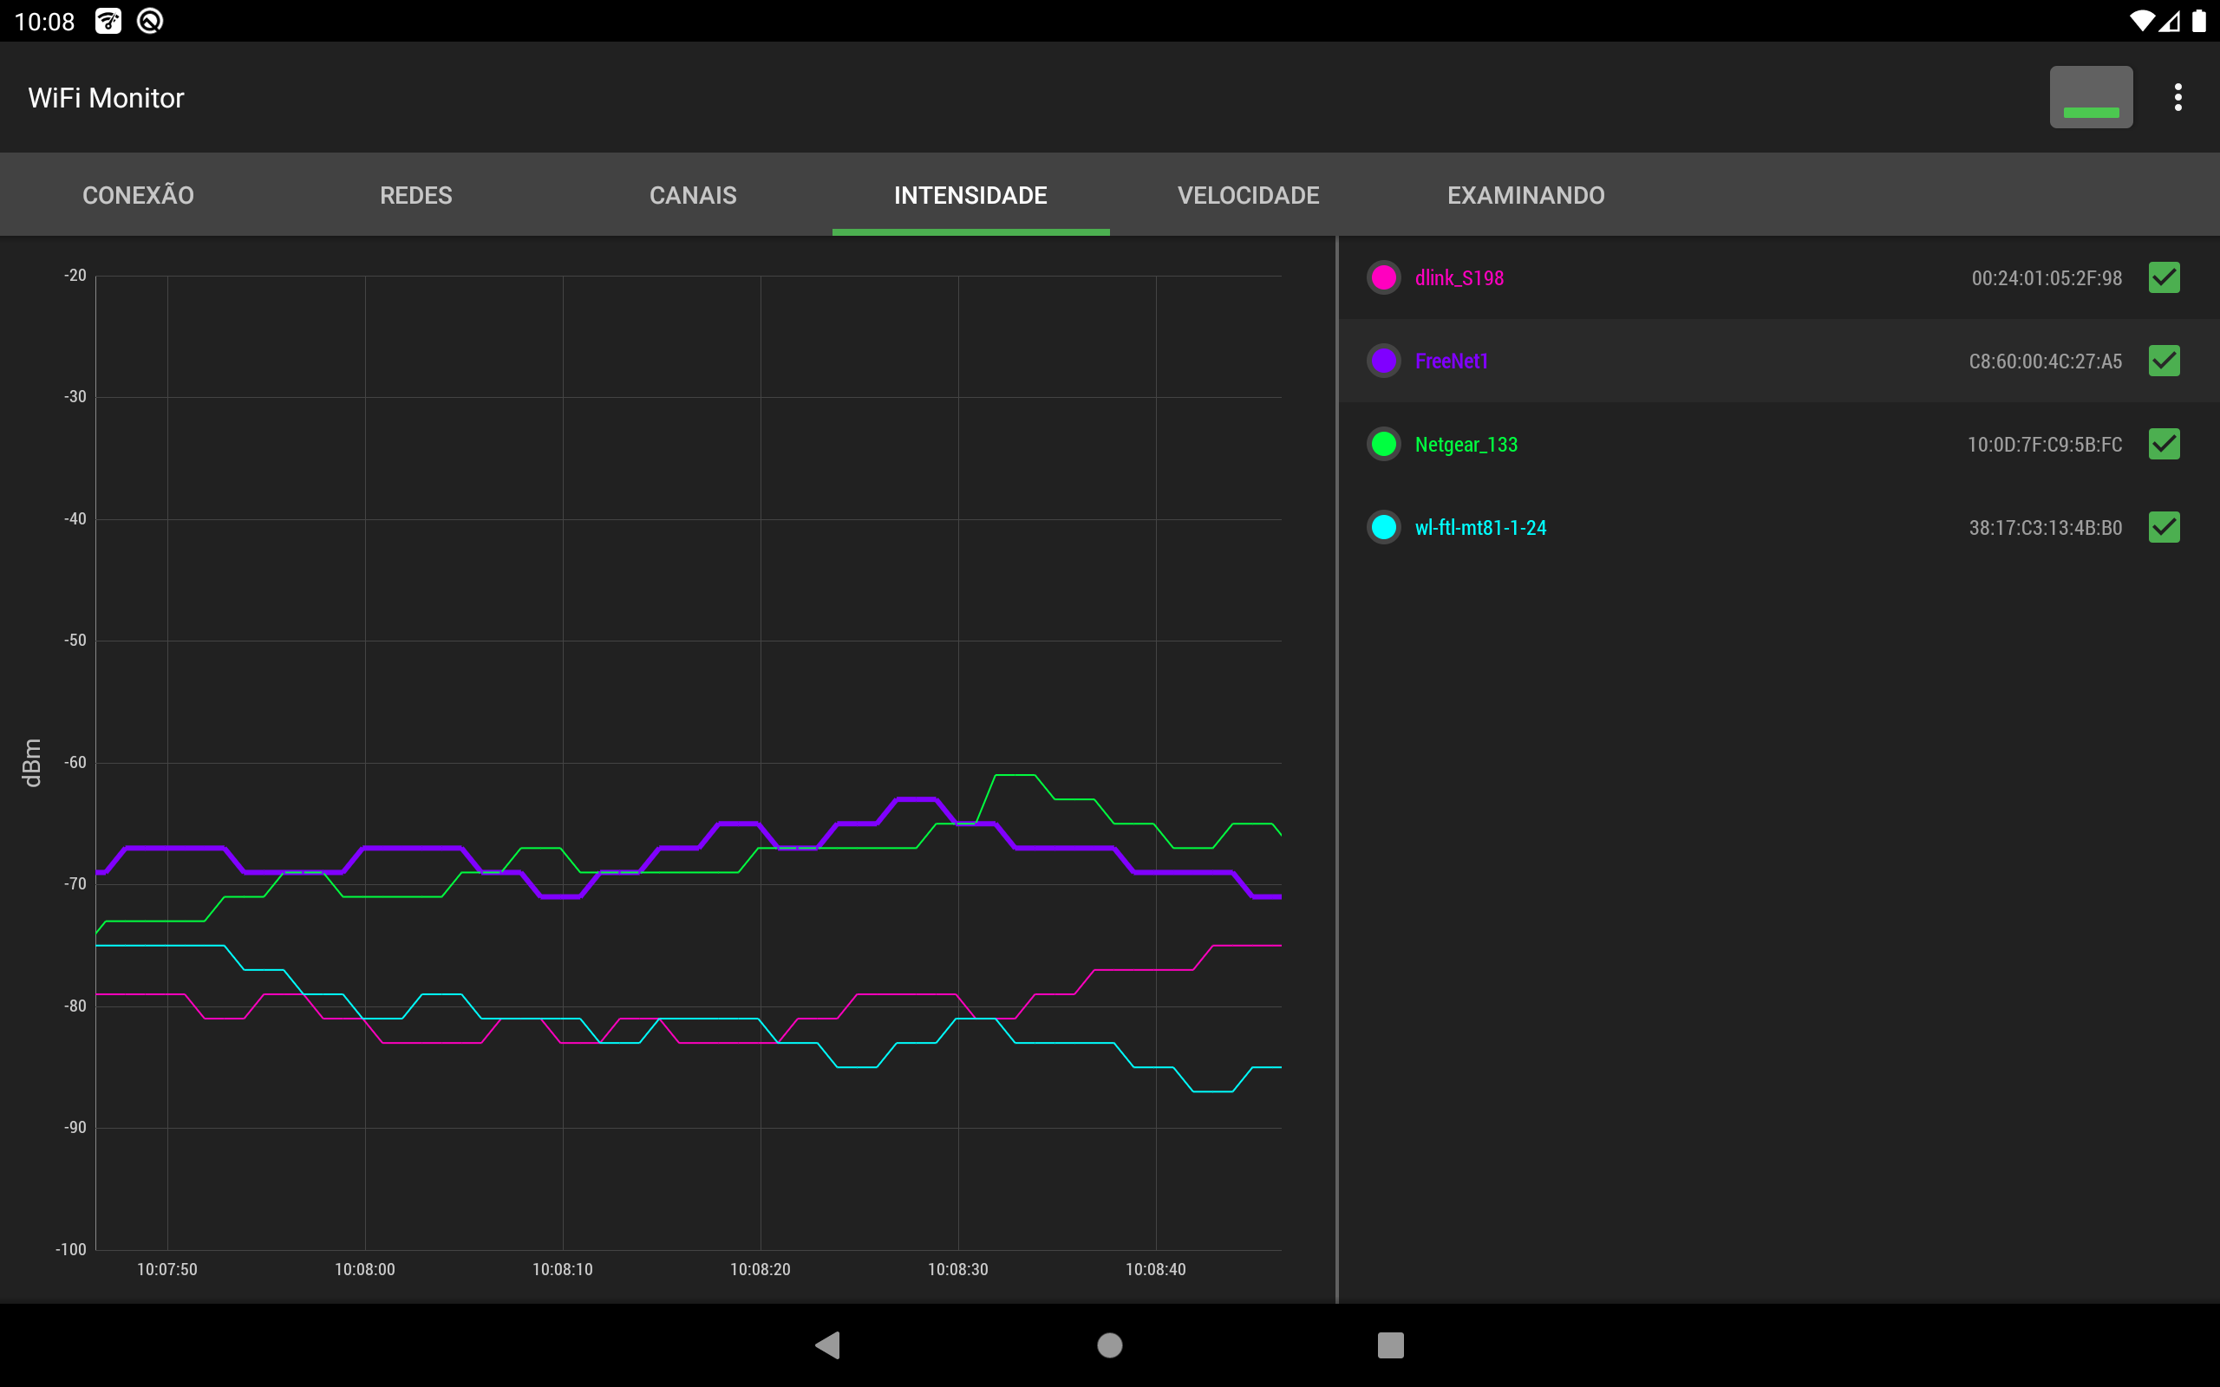Image resolution: width=2220 pixels, height=1387 pixels.
Task: Click the -100 axis label
Action: 72,1249
